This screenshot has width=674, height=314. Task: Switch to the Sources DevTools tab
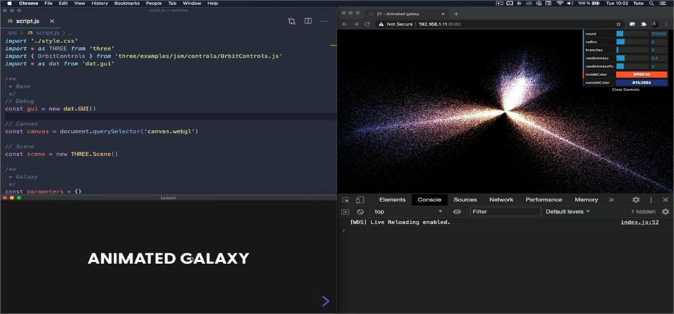[465, 199]
